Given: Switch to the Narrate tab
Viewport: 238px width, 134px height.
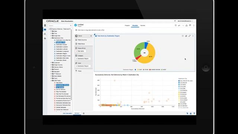Looking at the screenshot, I should point(143,26).
